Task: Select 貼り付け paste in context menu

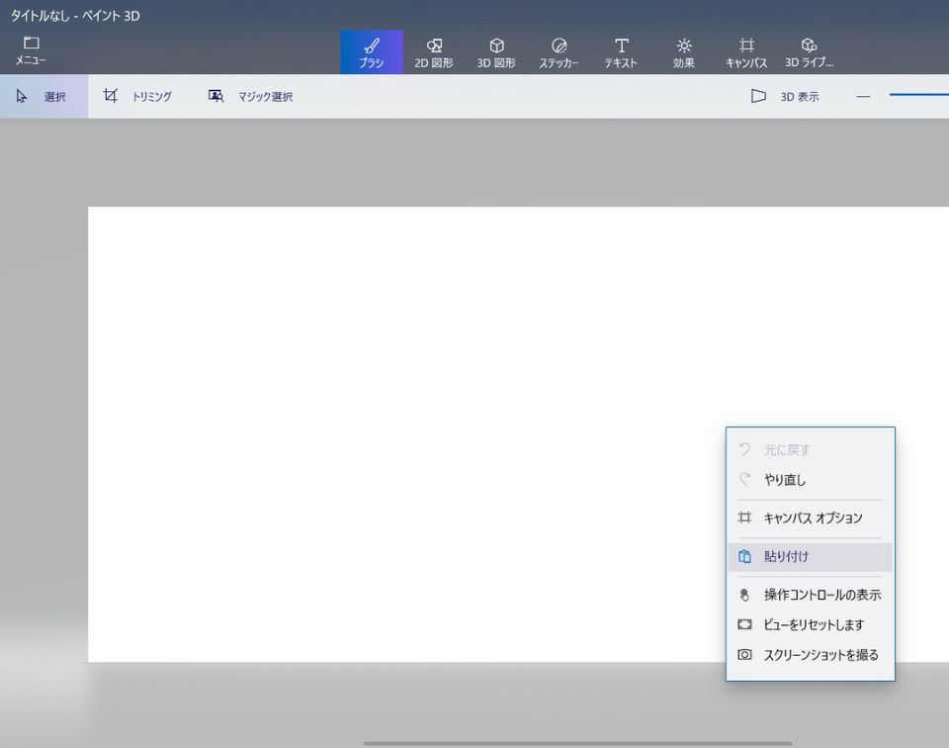Action: click(810, 556)
